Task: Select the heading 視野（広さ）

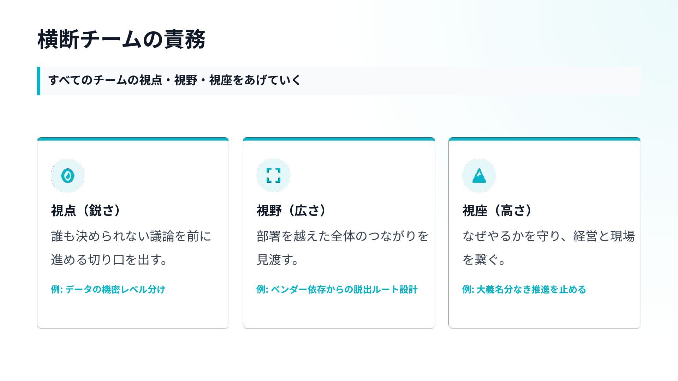Action: tap(291, 211)
